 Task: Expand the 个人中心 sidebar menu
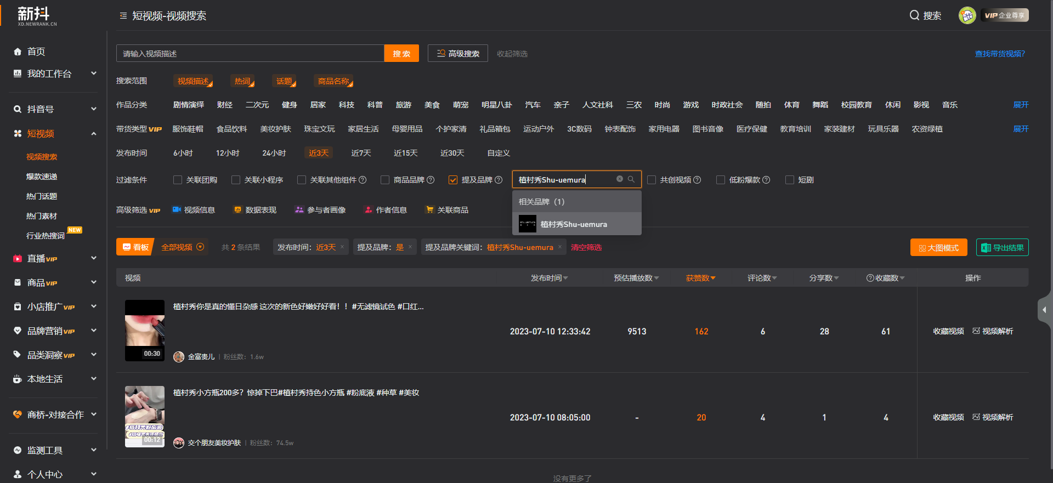[94, 474]
